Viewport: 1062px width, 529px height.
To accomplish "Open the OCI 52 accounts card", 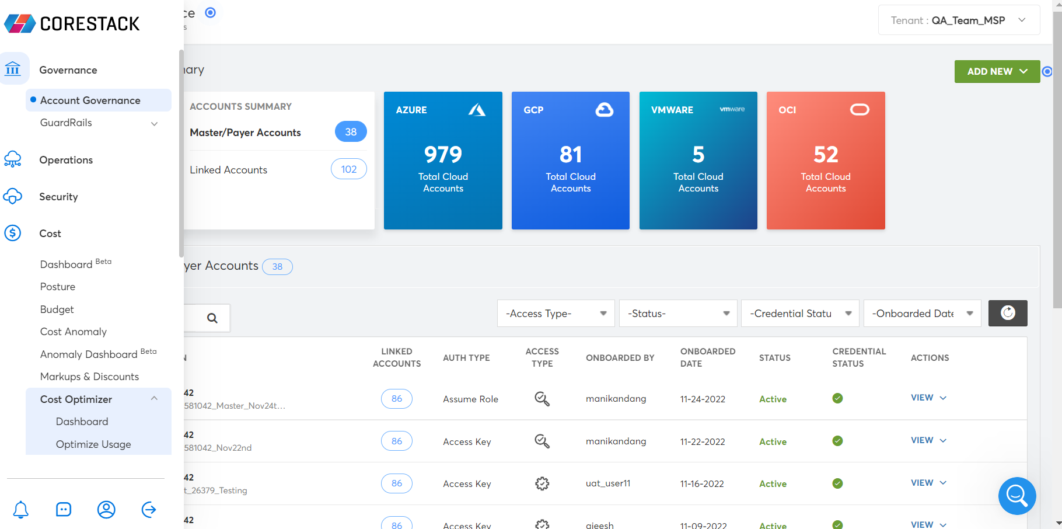I will click(826, 161).
